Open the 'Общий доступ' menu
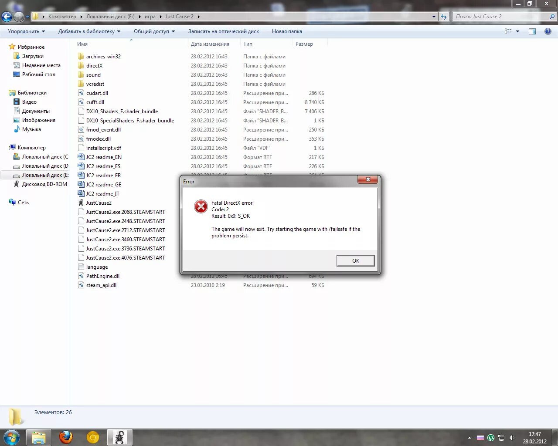Screen dimensions: 558x446 tap(154, 31)
